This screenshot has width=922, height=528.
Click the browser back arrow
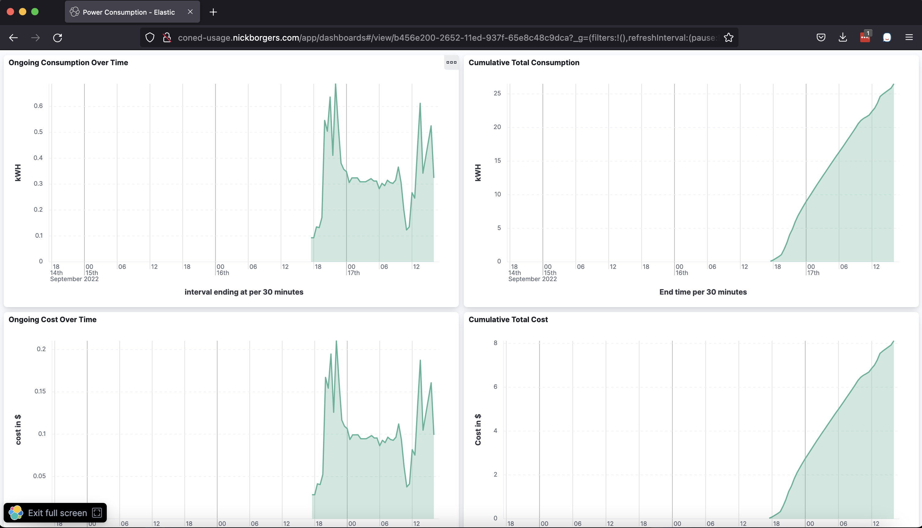click(13, 38)
